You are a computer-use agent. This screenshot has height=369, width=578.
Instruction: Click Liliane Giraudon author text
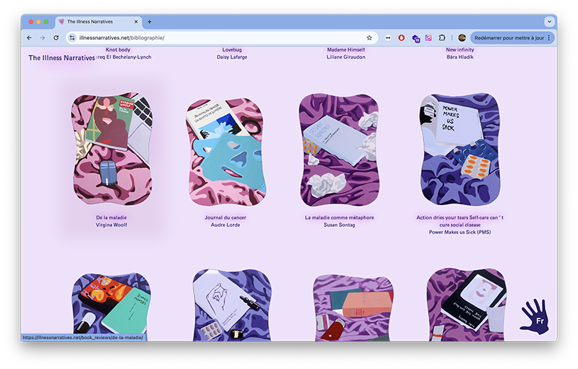[346, 57]
